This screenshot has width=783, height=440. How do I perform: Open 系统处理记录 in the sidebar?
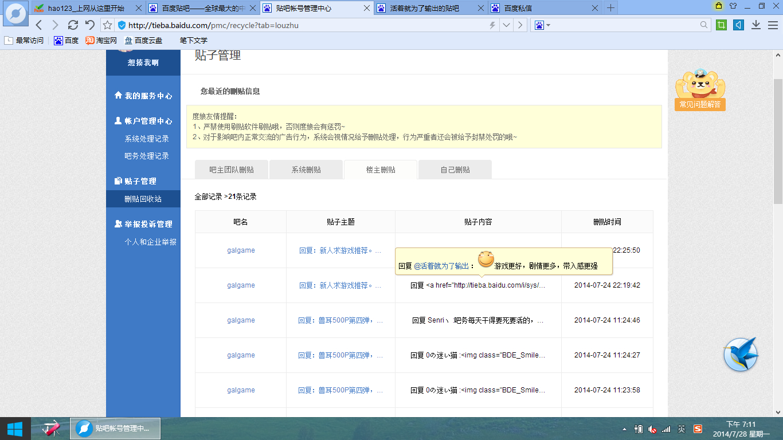coord(147,139)
